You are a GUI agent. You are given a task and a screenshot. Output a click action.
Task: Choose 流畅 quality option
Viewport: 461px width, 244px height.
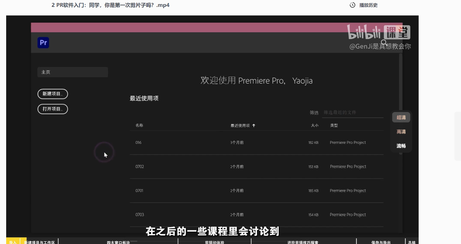tap(401, 146)
